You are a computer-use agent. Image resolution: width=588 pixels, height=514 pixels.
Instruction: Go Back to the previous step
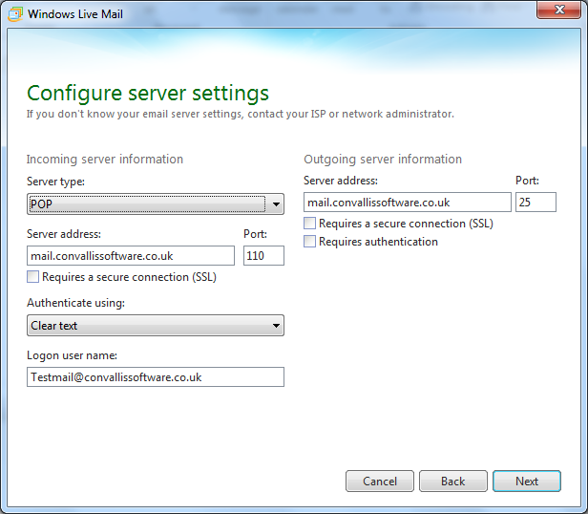pos(453,481)
